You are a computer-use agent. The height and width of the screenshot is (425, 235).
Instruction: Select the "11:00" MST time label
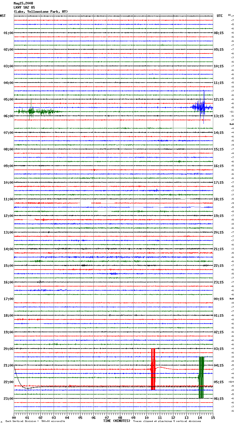pyautogui.click(x=9, y=199)
